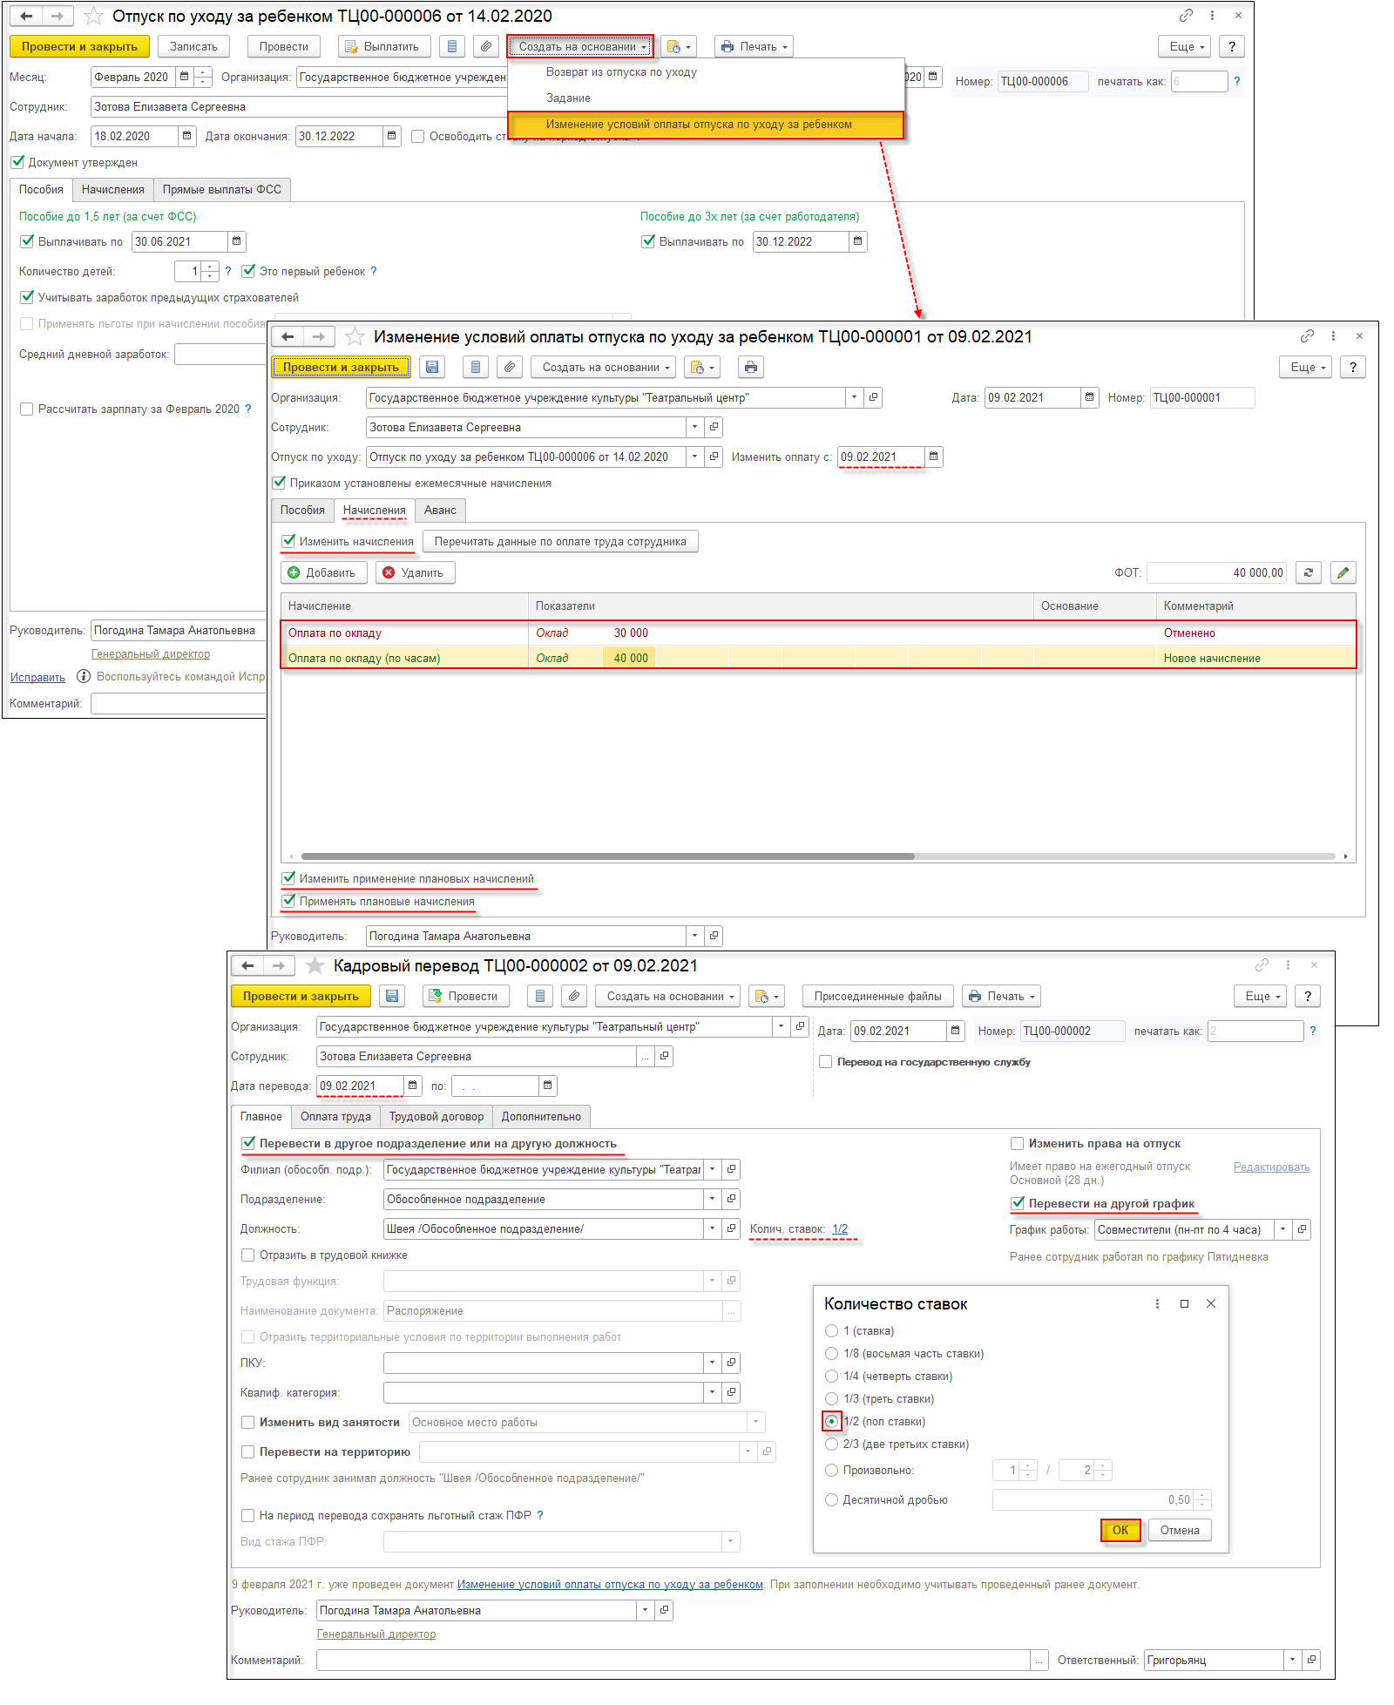Click paperclip attachments icon in Отпуск по уходу toolbar
The image size is (1394, 1705).
click(486, 47)
